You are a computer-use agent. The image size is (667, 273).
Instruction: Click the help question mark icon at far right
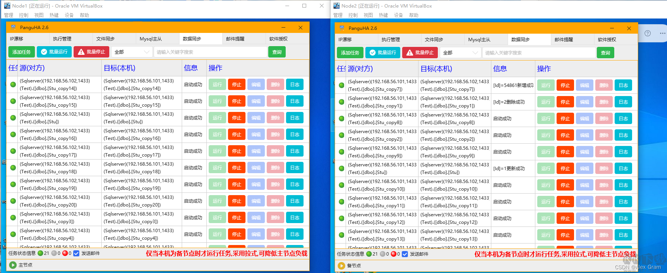(648, 33)
